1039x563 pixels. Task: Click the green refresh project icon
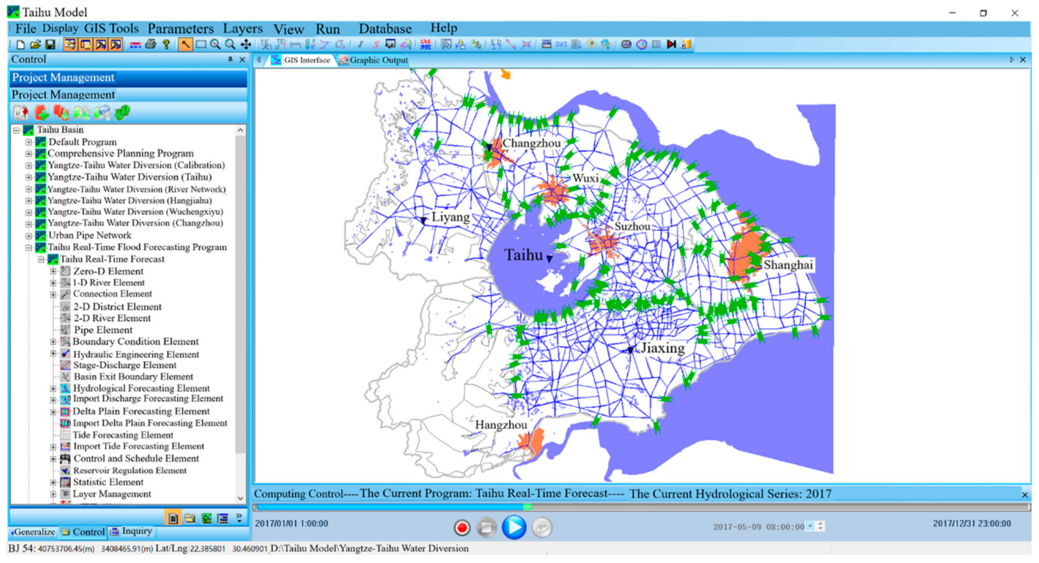(123, 112)
